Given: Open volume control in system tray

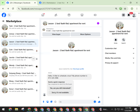Looking at the screenshot, I should point(122,109).
